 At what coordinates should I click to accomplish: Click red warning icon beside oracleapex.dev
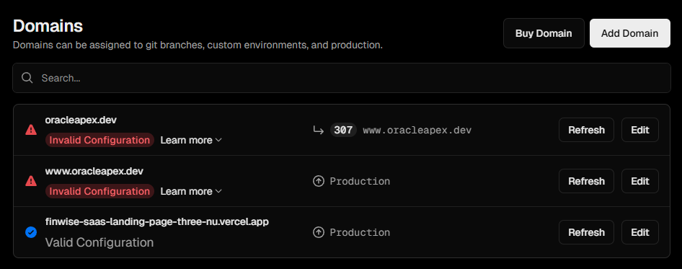coord(31,130)
